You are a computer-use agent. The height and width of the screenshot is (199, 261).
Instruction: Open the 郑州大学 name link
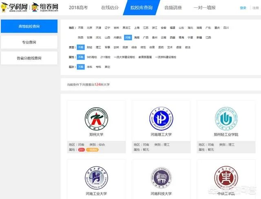click(96, 135)
